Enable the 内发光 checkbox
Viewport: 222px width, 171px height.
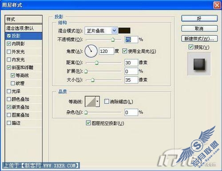[x=9, y=60]
